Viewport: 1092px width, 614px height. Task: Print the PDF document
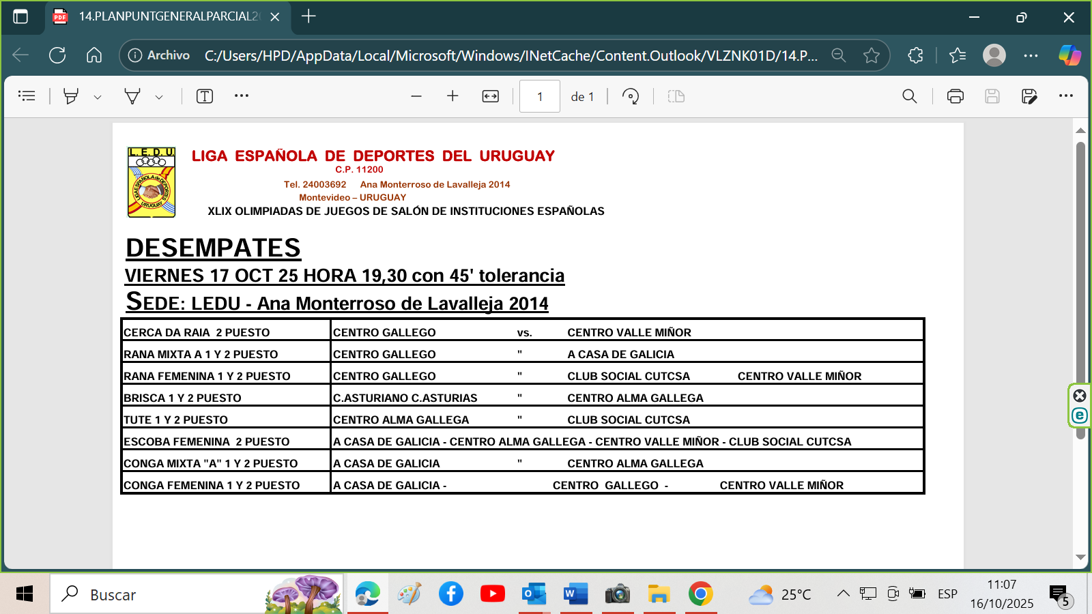pyautogui.click(x=955, y=96)
